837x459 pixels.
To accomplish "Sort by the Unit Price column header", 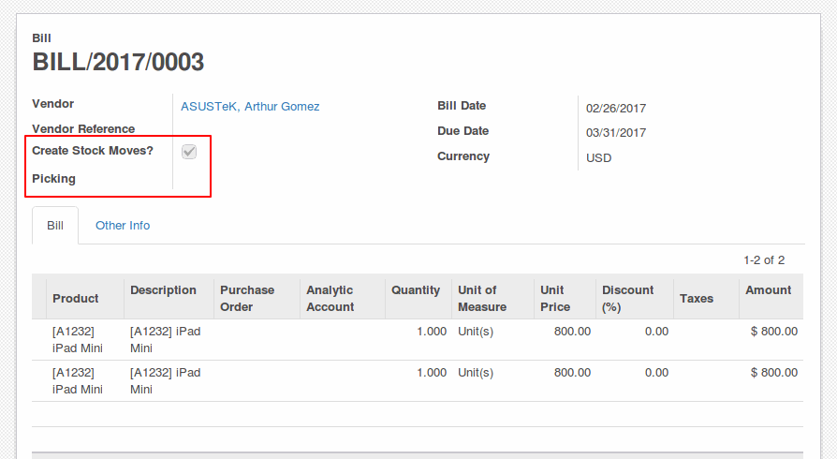I will click(x=555, y=298).
